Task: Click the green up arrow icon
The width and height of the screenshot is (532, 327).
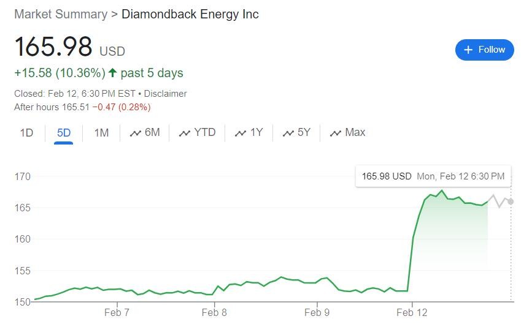Action: pos(112,73)
